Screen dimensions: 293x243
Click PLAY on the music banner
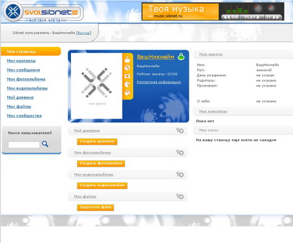point(252,17)
